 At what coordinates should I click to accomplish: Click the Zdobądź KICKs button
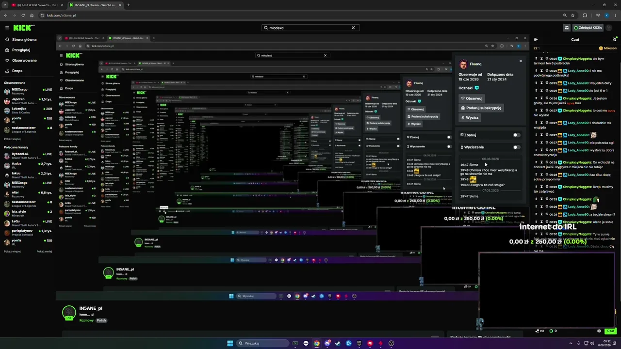(588, 28)
